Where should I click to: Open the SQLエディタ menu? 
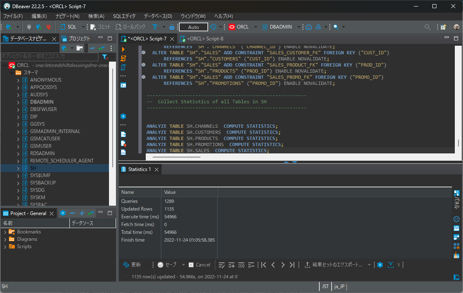(124, 16)
